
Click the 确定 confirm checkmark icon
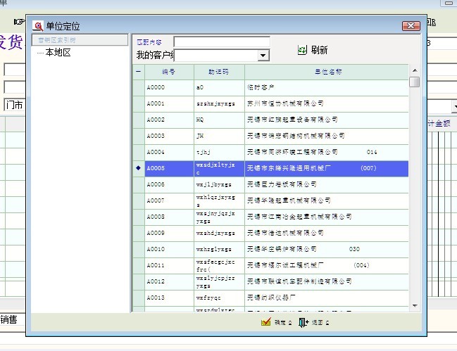[x=266, y=322]
